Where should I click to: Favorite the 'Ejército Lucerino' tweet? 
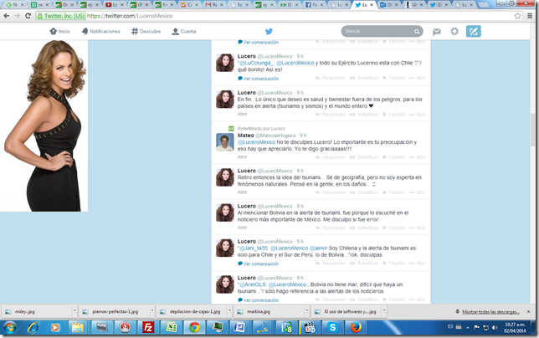394,79
